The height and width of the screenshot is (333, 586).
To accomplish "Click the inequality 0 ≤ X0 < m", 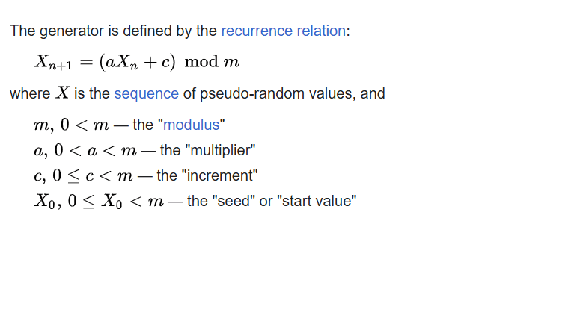I will 116,202.
